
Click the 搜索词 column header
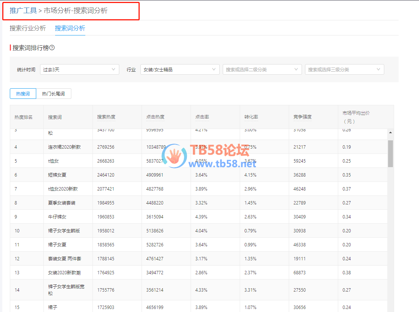click(x=55, y=117)
